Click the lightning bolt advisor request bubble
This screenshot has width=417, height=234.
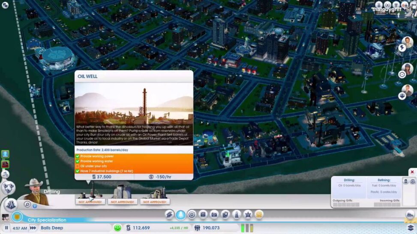coord(402,48)
